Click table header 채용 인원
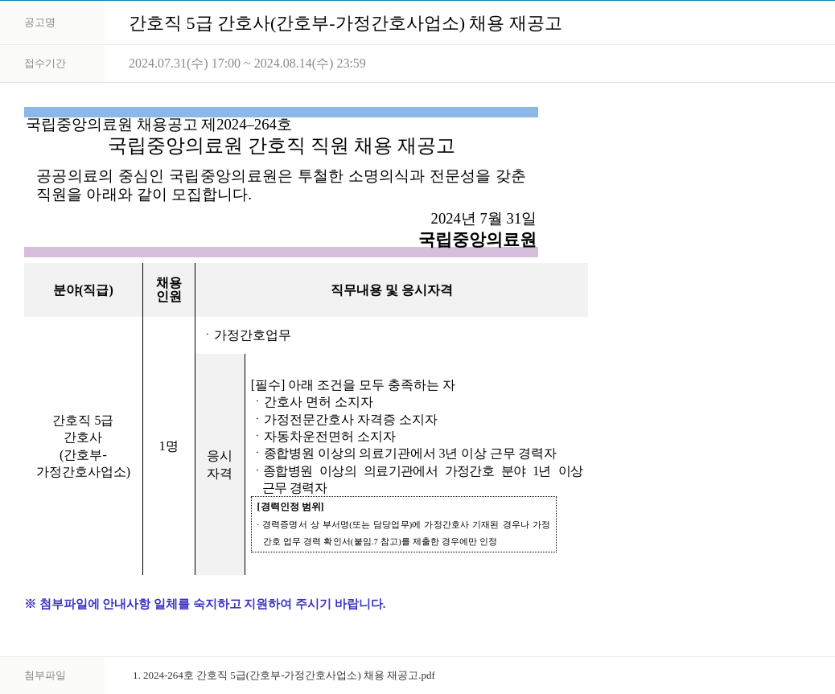835x694 pixels. coord(169,290)
